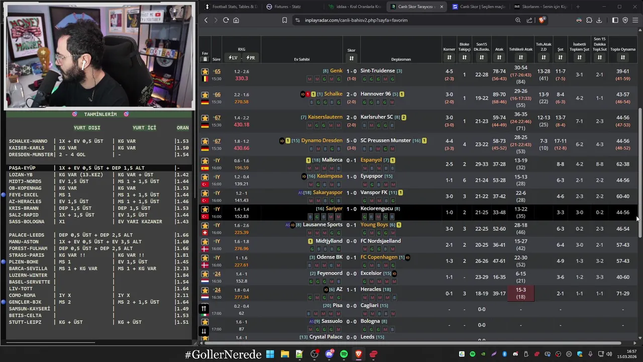Go back in the browser
Viewport: 643px width, 362px height.
pyautogui.click(x=206, y=20)
